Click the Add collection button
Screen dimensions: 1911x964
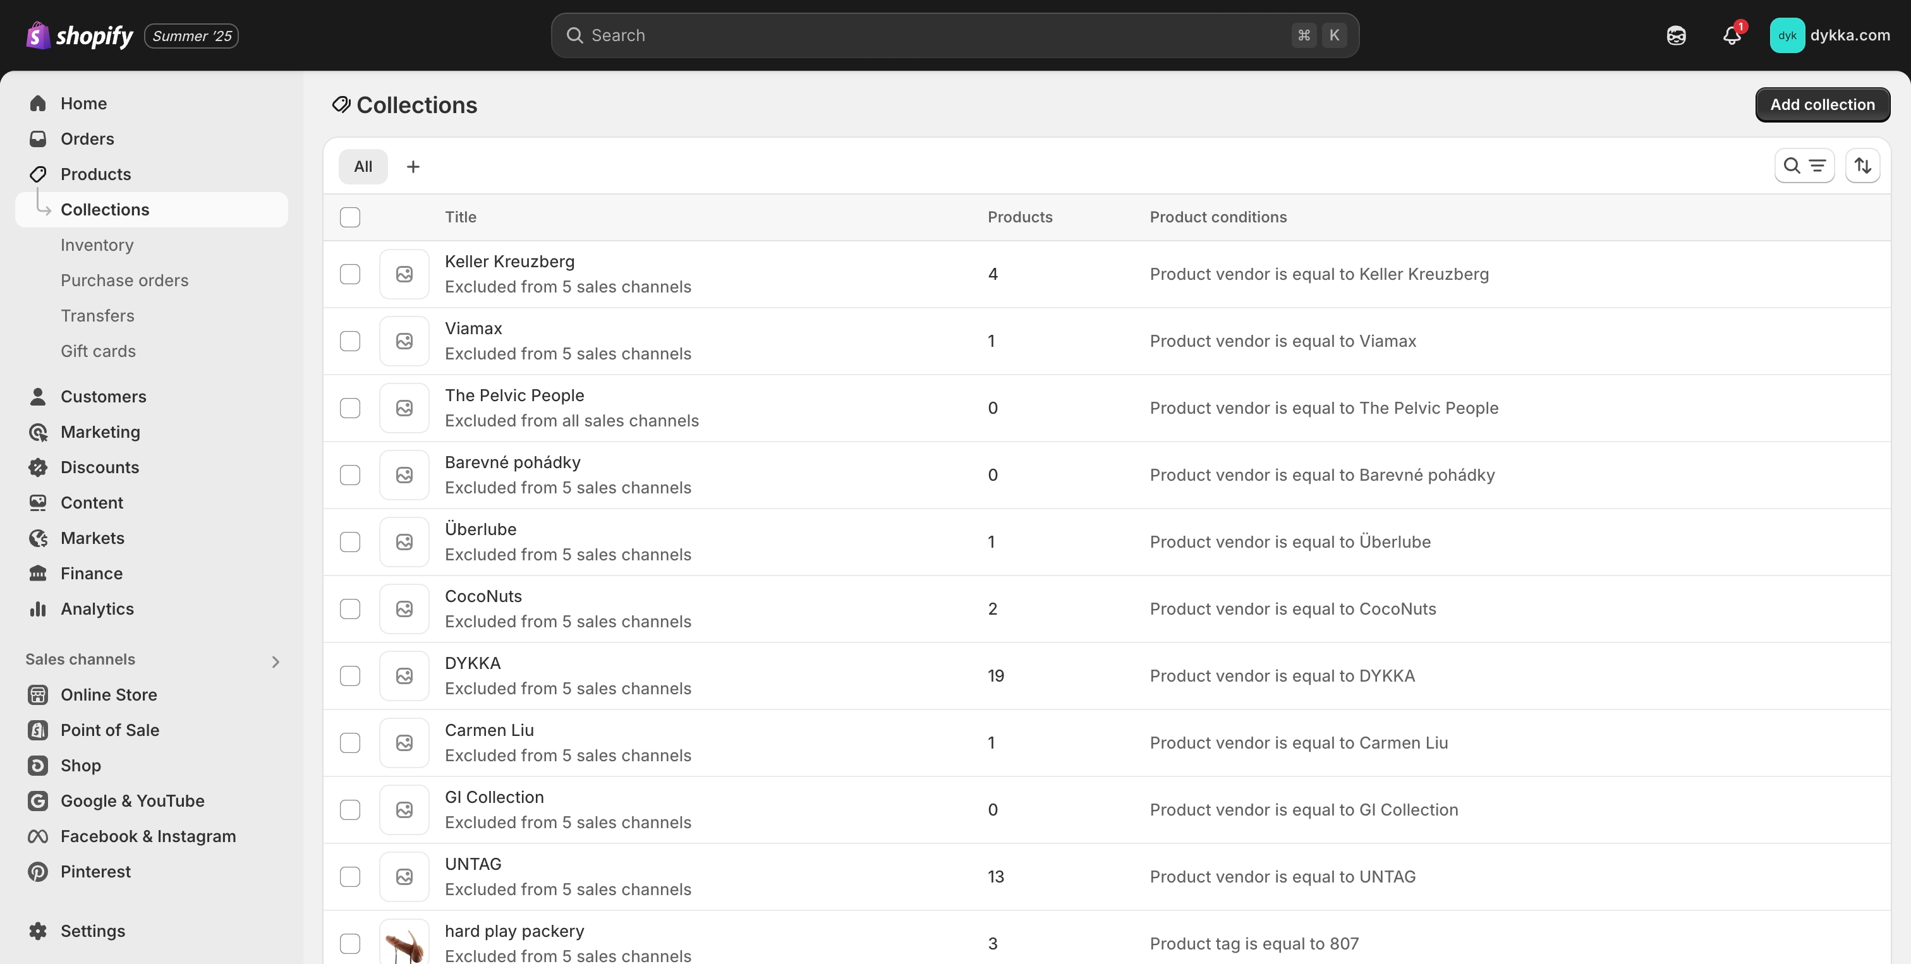(x=1821, y=105)
